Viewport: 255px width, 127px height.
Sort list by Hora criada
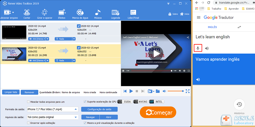point(90,92)
